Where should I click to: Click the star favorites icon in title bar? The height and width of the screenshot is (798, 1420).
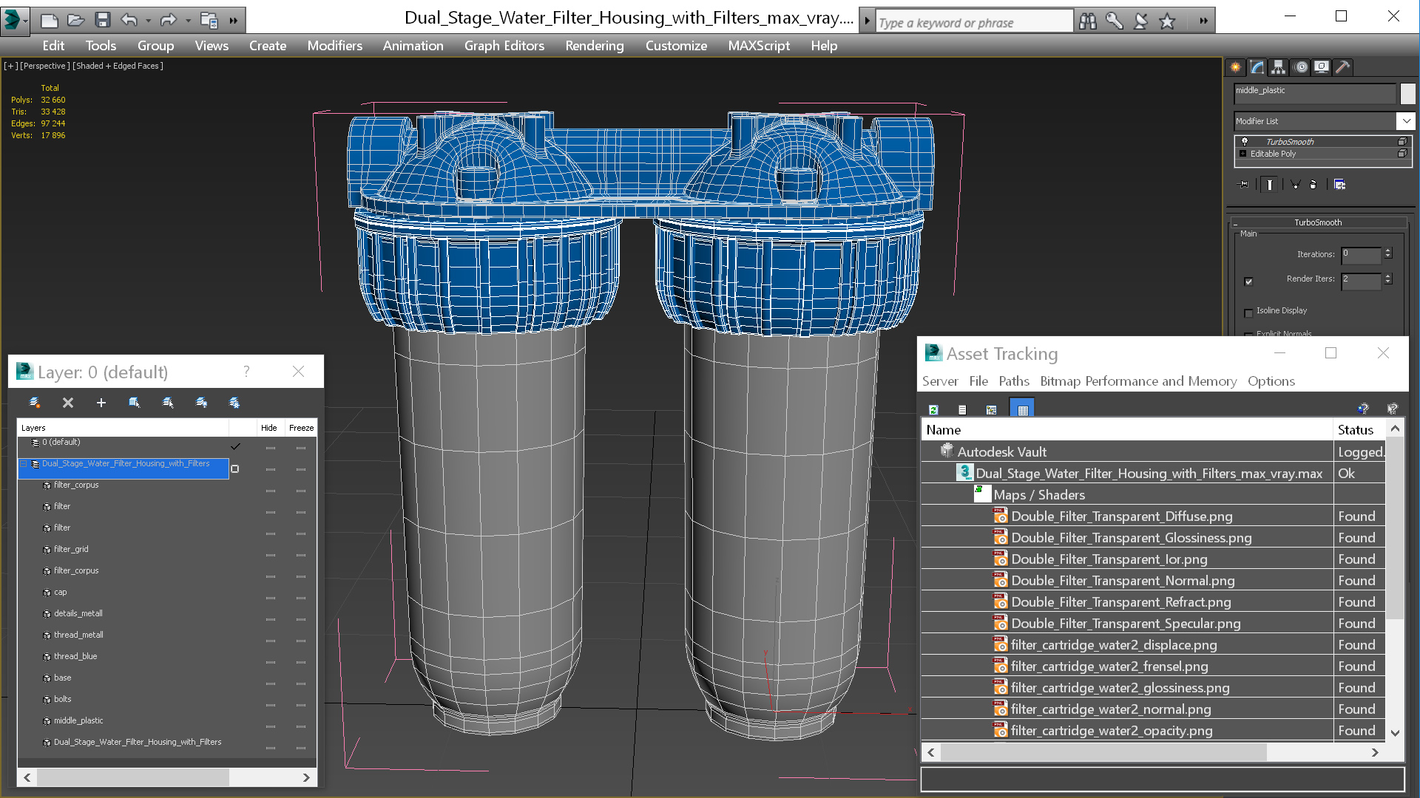[x=1167, y=21]
